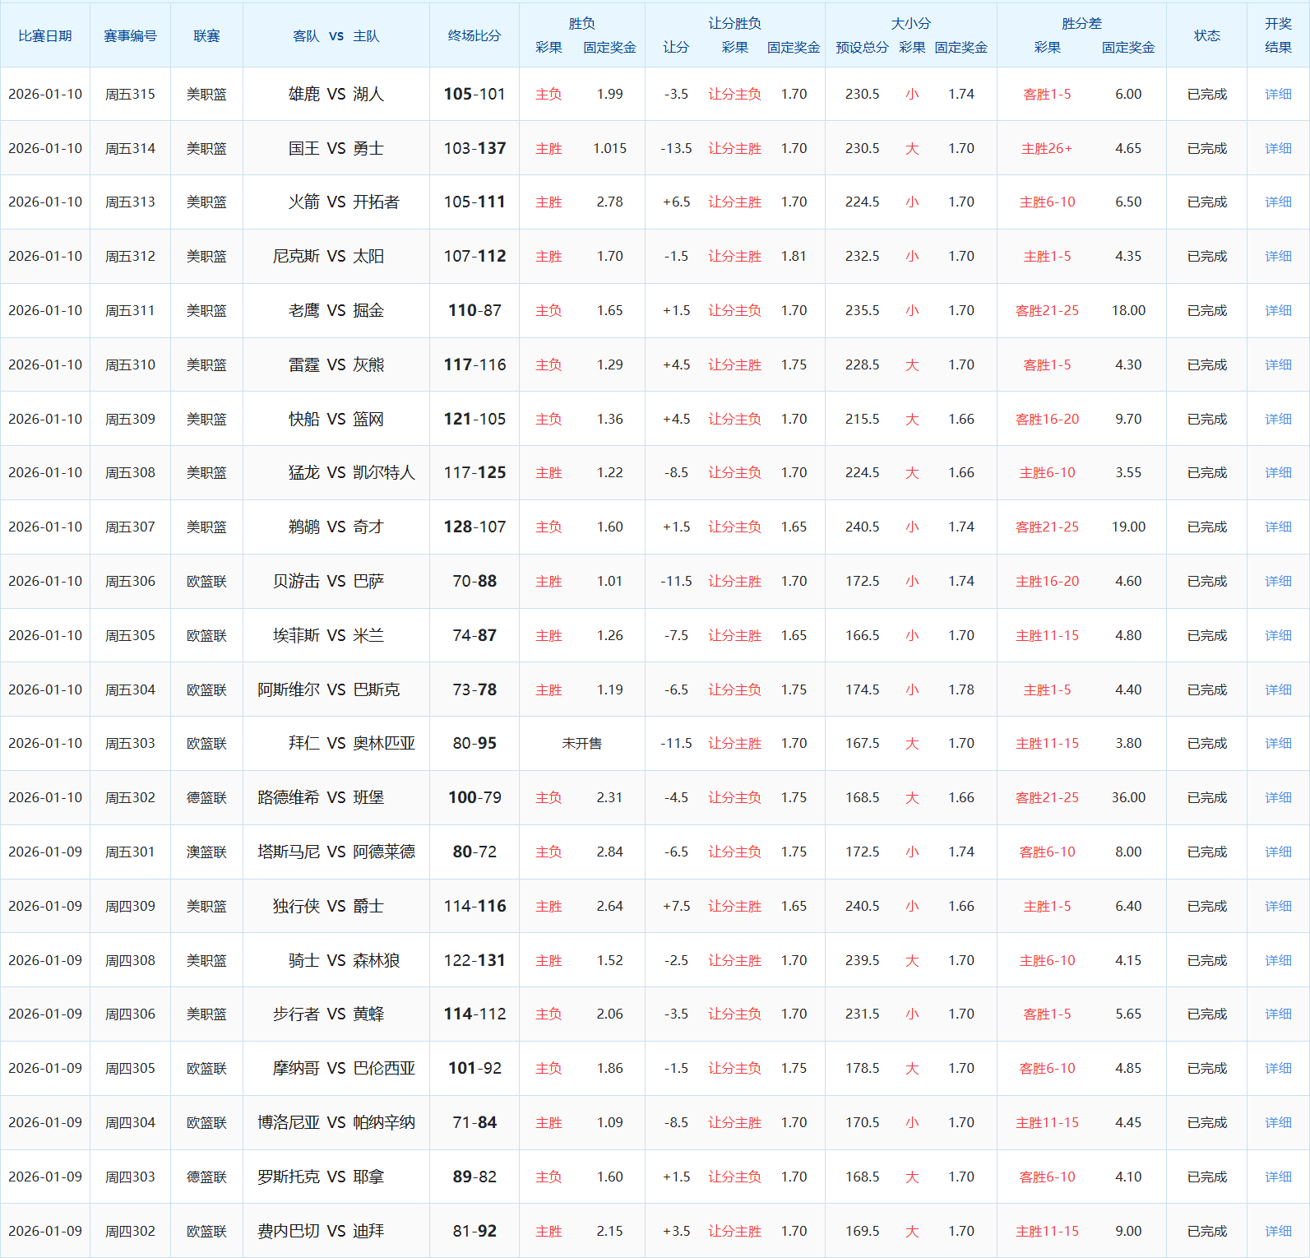Click the 胜分差 header group
Image resolution: width=1310 pixels, height=1258 pixels.
point(1081,24)
